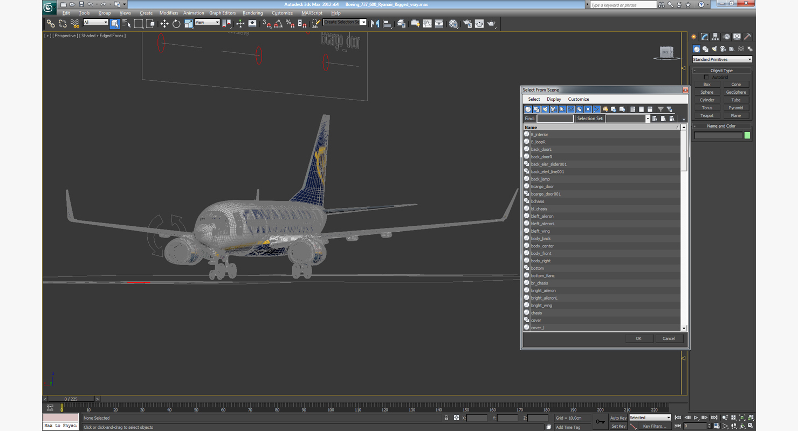The width and height of the screenshot is (798, 431).
Task: Open the MAXScript menu
Action: click(x=312, y=13)
